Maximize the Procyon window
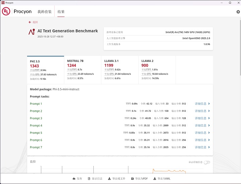241x184 pixels. click(230, 3)
